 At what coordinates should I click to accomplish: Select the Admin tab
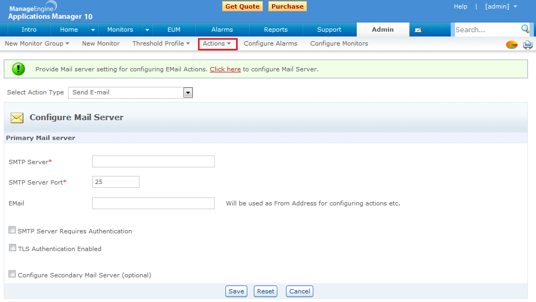pyautogui.click(x=383, y=30)
